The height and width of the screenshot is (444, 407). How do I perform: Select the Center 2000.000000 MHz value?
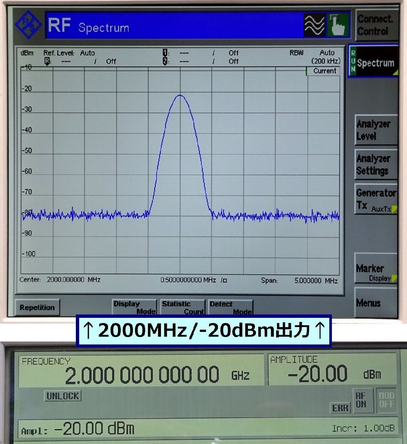73,280
